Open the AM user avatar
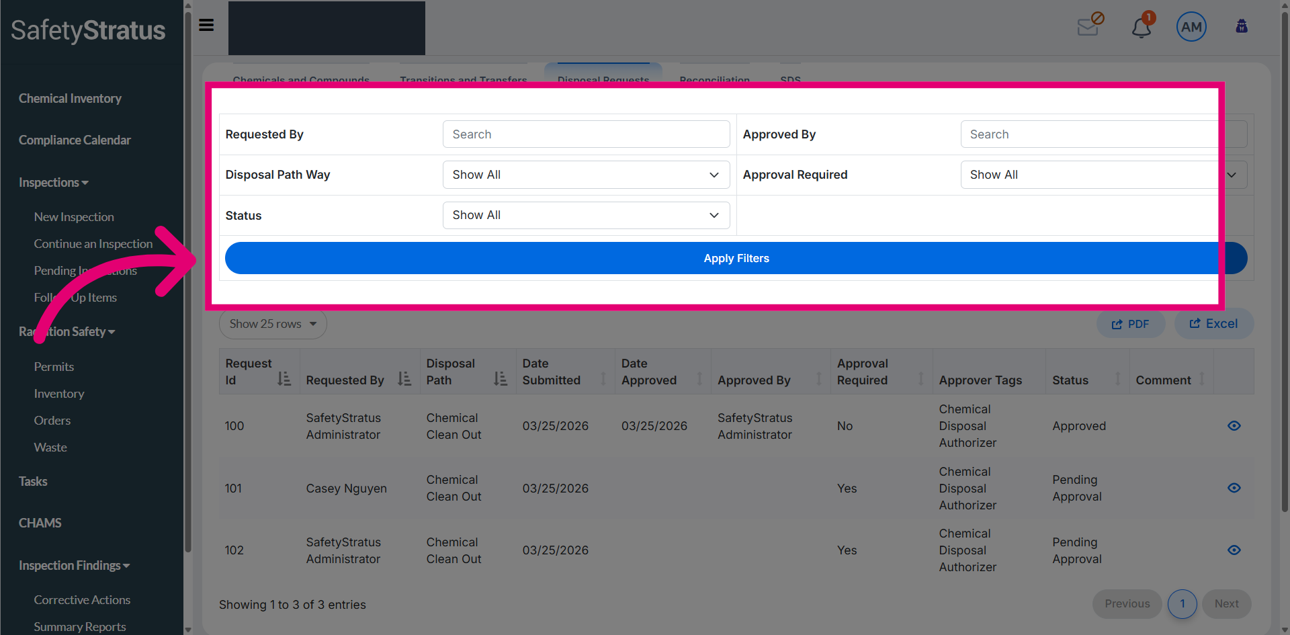 [1191, 27]
